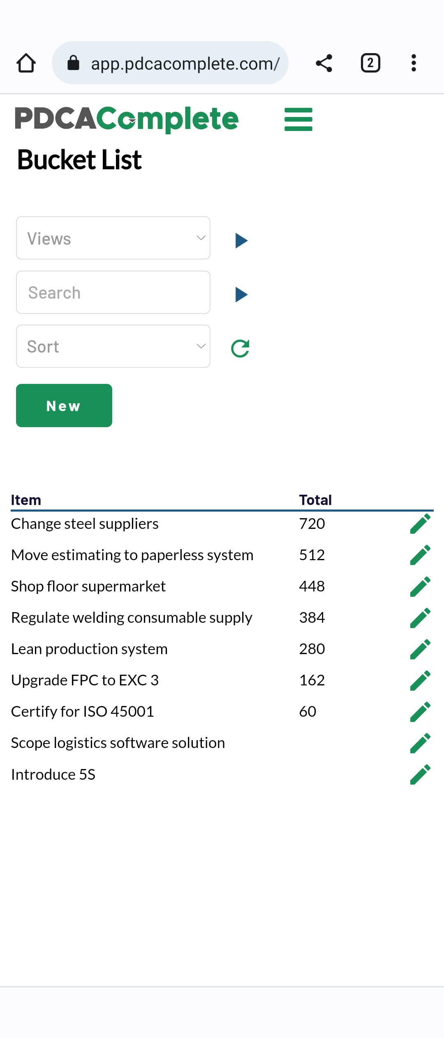Tap the address bar URL

point(185,63)
